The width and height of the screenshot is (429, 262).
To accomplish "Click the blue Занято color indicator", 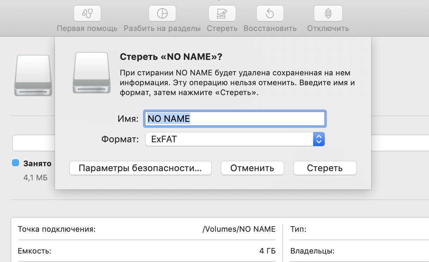I will (x=15, y=163).
